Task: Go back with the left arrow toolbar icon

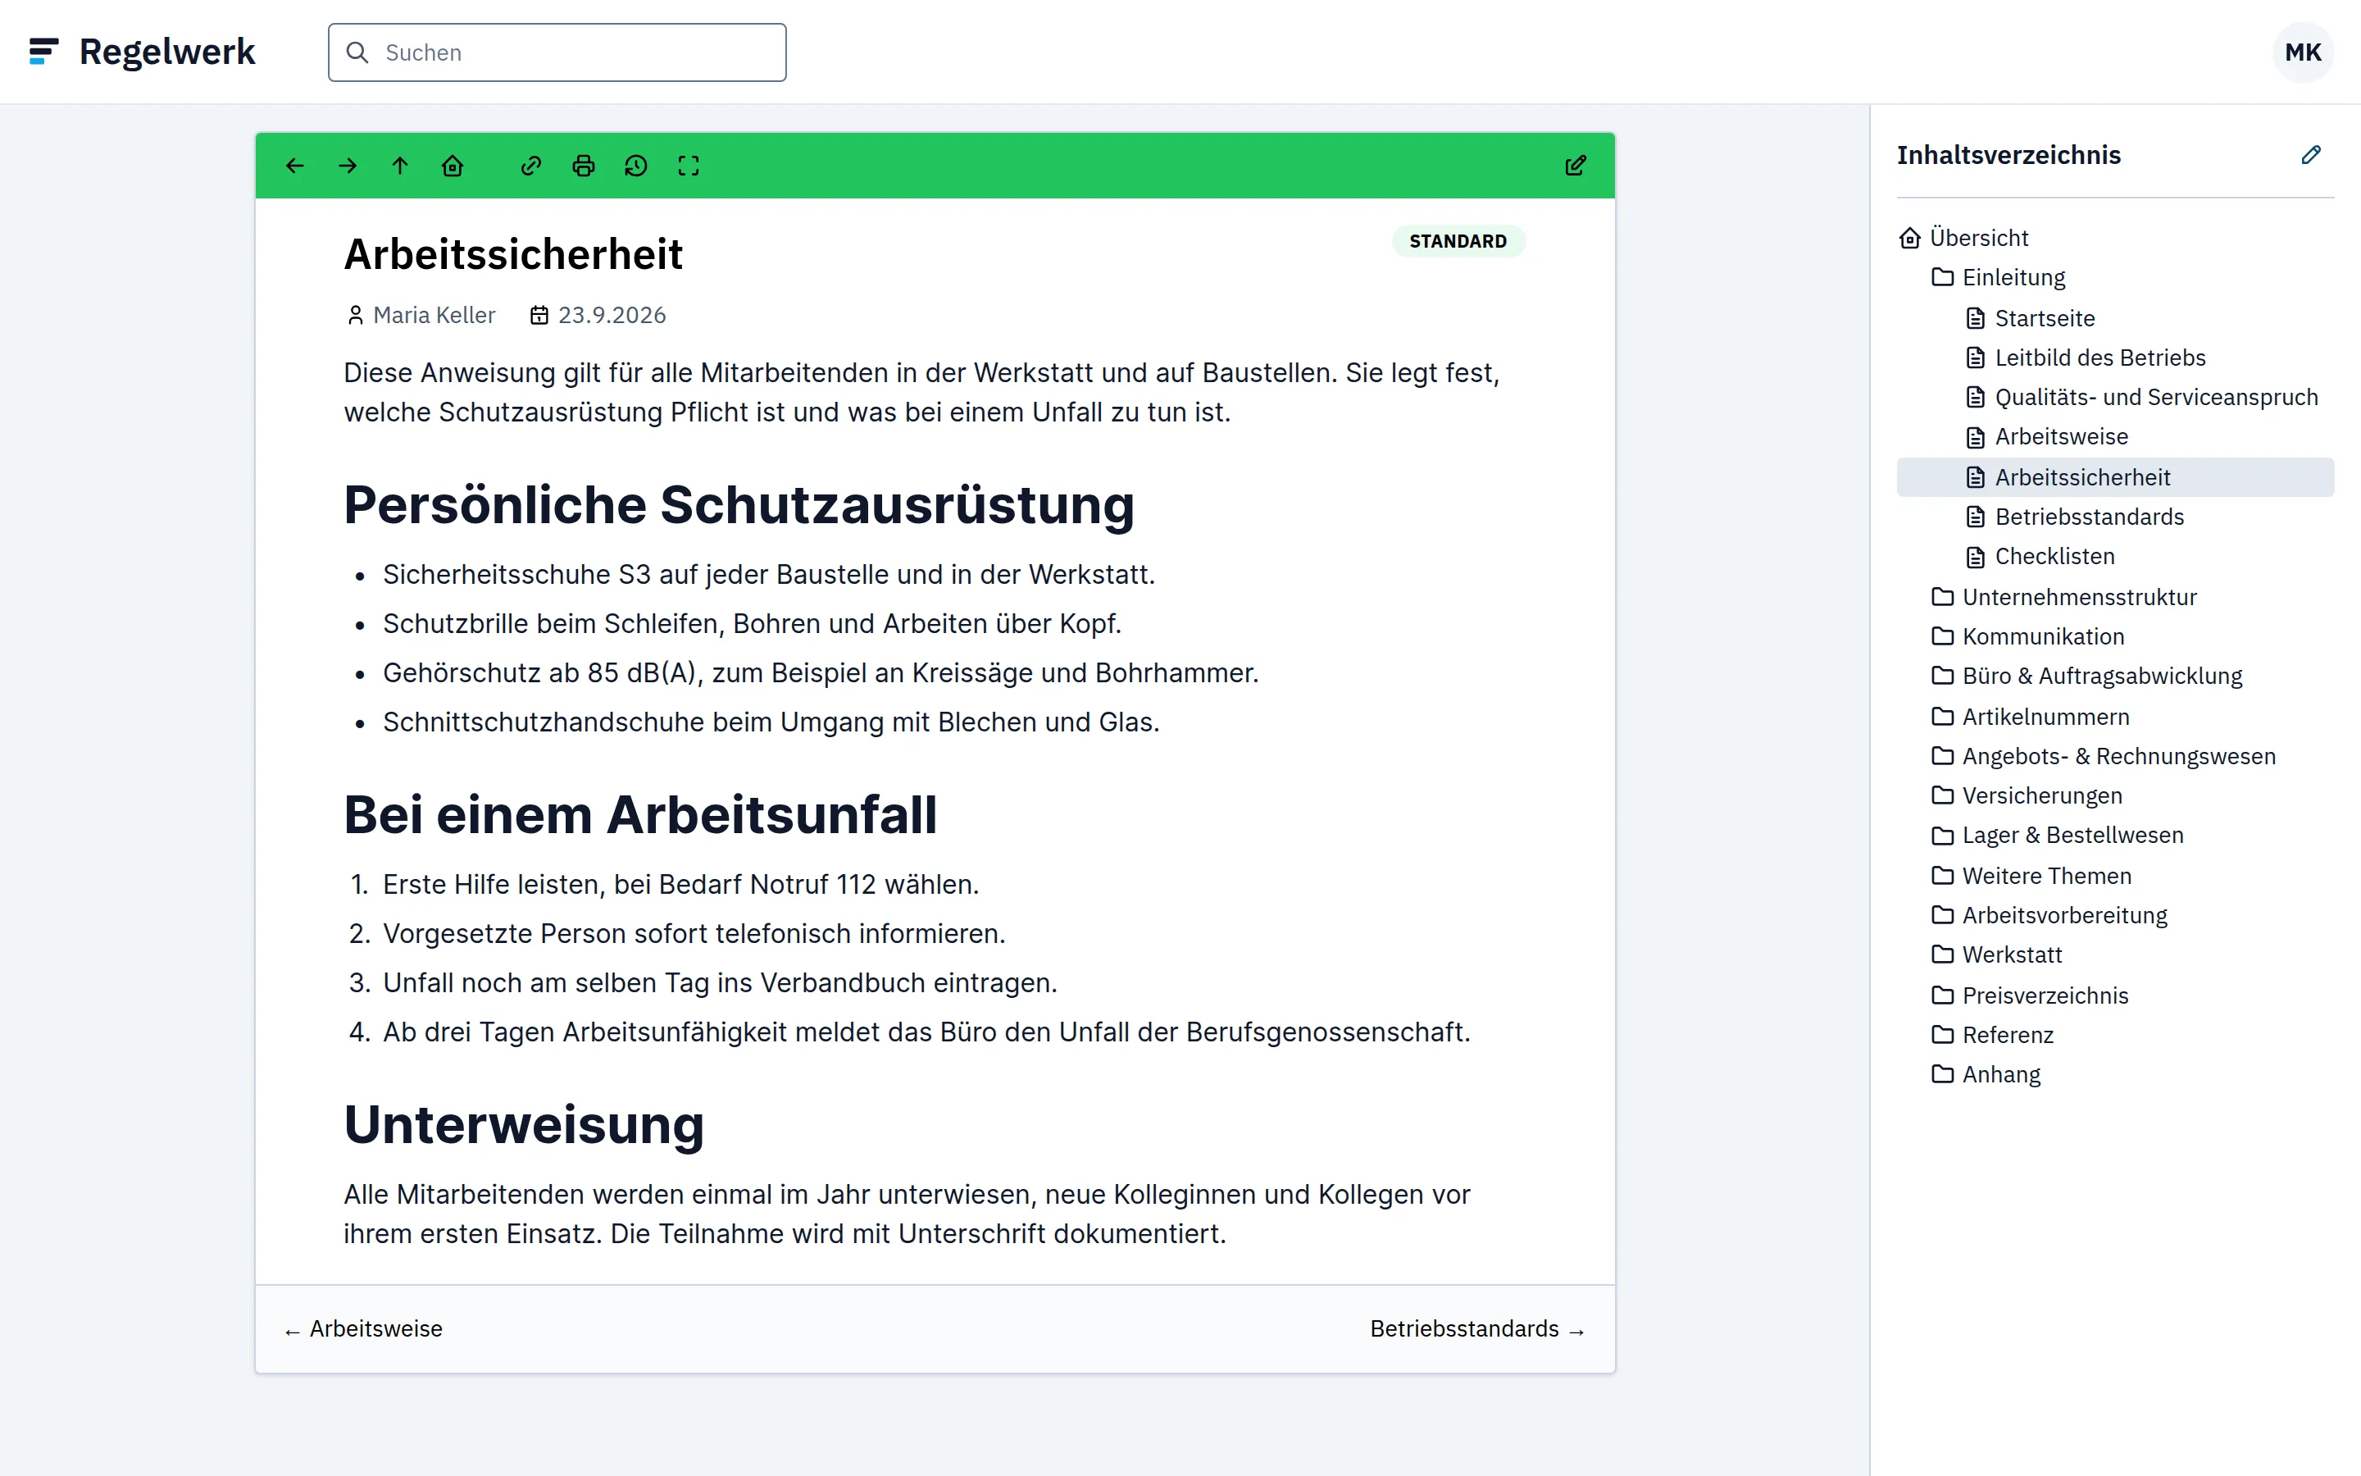Action: 294,166
